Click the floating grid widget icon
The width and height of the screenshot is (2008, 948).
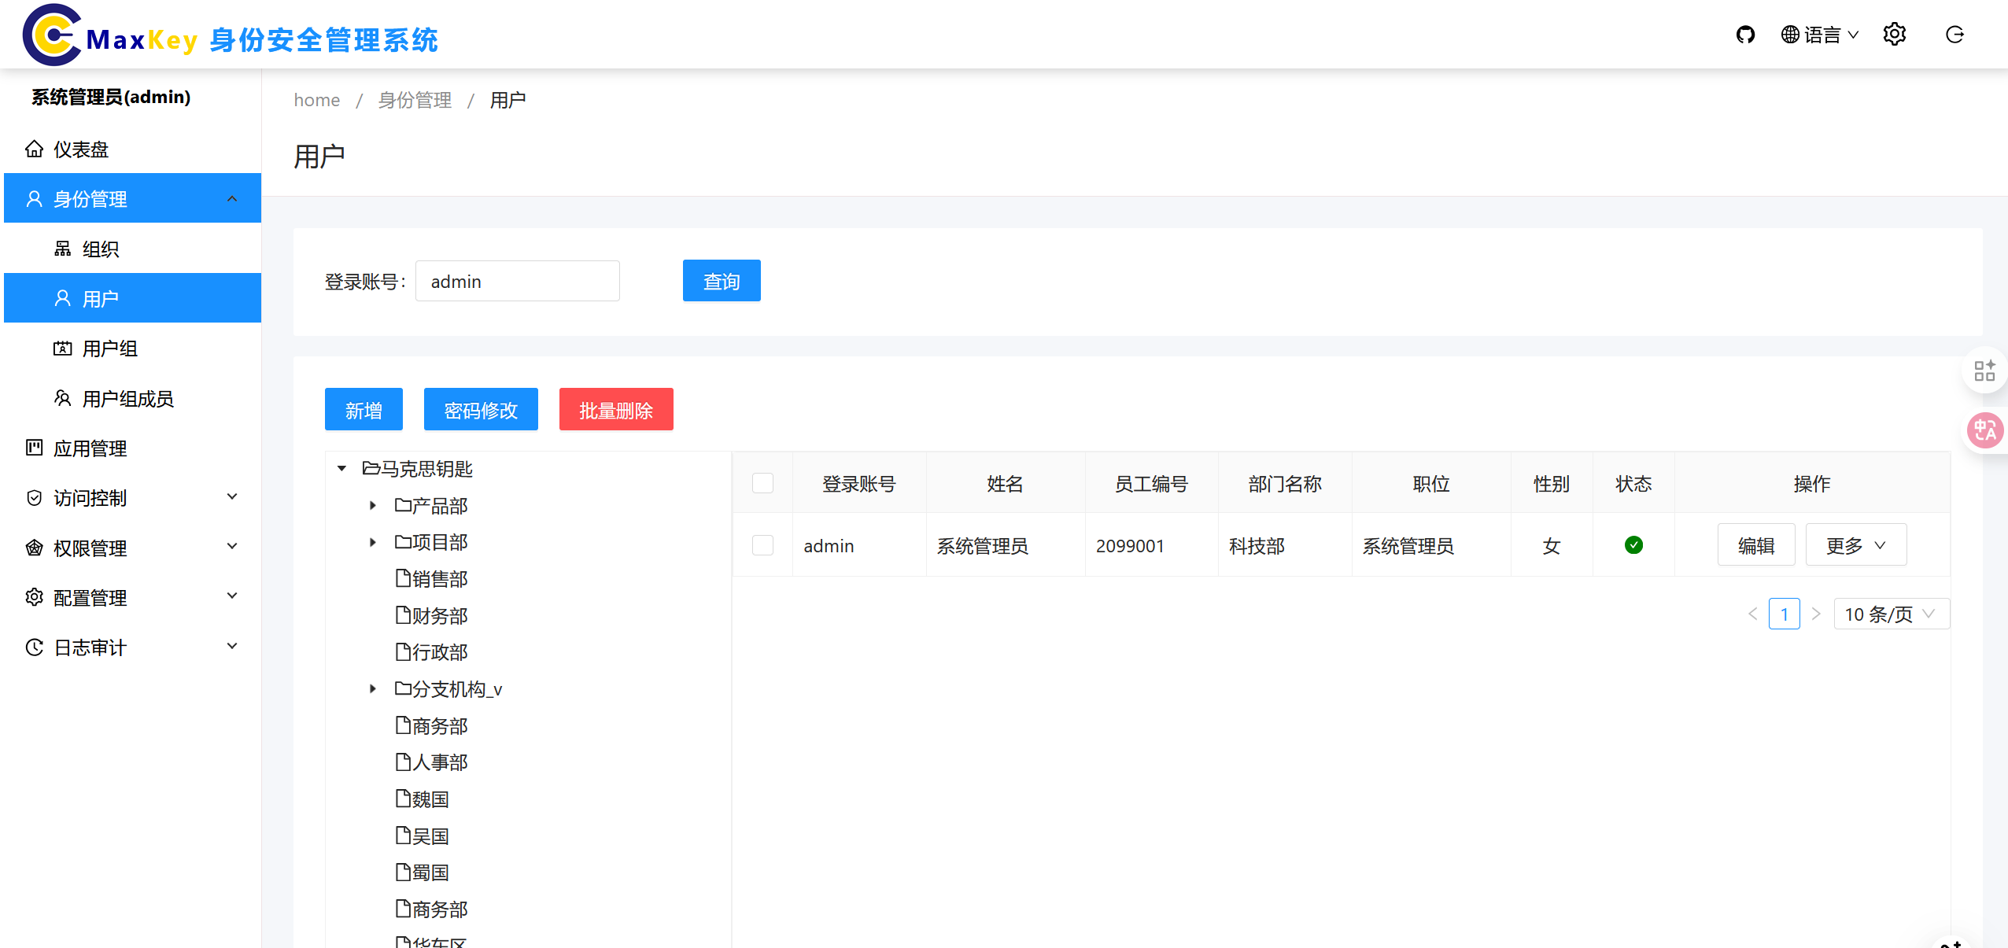coord(1984,371)
